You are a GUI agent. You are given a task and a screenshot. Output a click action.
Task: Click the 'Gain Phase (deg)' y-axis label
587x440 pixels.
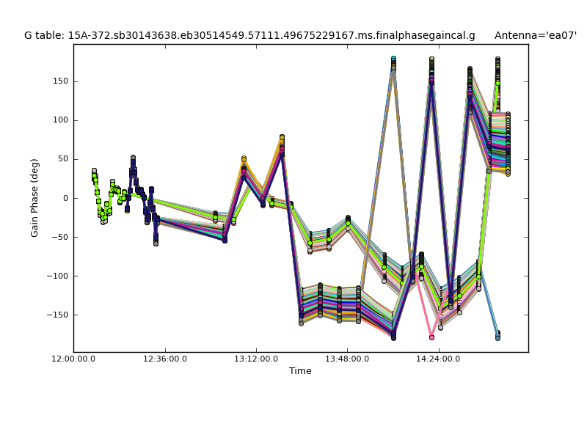tap(34, 198)
